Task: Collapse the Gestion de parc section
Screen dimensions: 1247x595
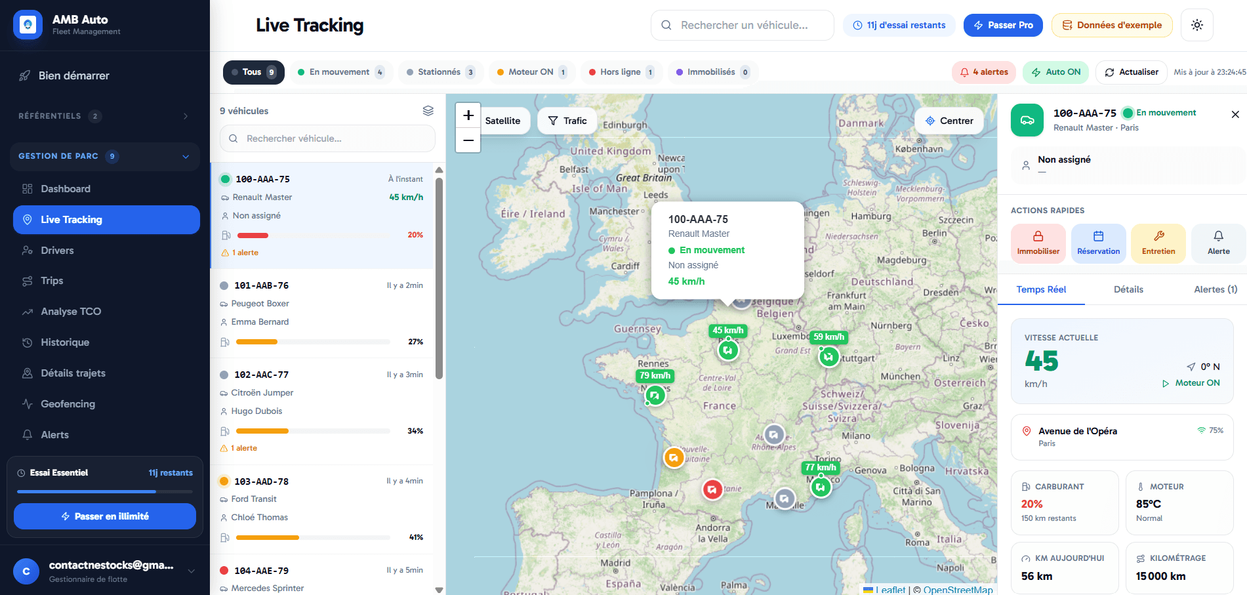Action: [105, 156]
